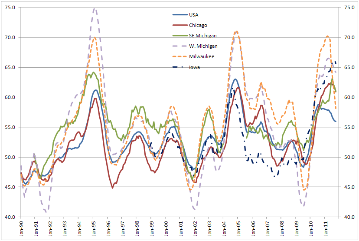The image size is (359, 241).
Task: Click the Chicago legend label
Action: [198, 25]
